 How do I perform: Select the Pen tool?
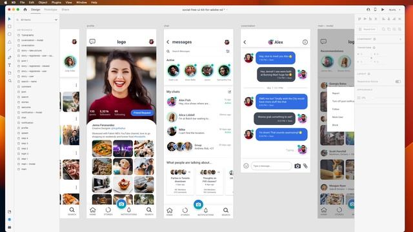(x=10, y=57)
